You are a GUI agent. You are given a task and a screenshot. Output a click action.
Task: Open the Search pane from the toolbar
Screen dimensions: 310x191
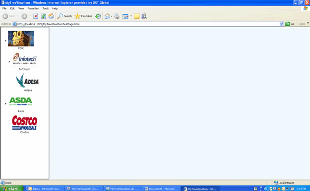(x=64, y=16)
